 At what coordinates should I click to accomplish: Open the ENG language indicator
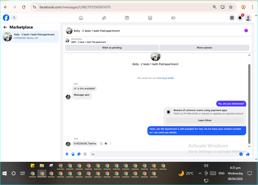tap(221, 173)
